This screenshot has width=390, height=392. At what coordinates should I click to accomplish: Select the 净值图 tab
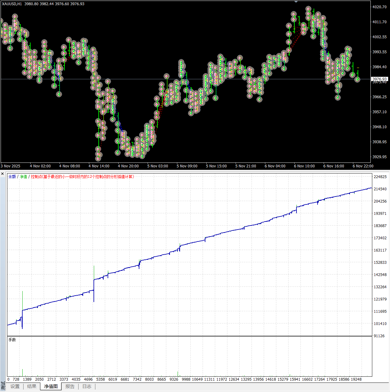(x=51, y=386)
